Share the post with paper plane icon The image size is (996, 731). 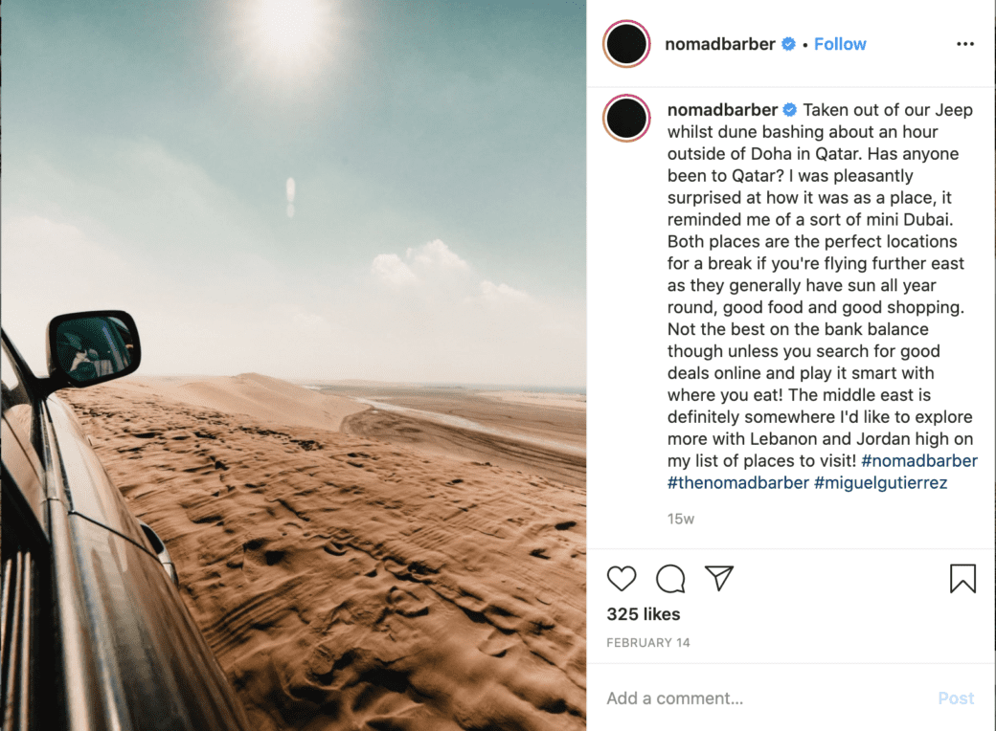719,578
